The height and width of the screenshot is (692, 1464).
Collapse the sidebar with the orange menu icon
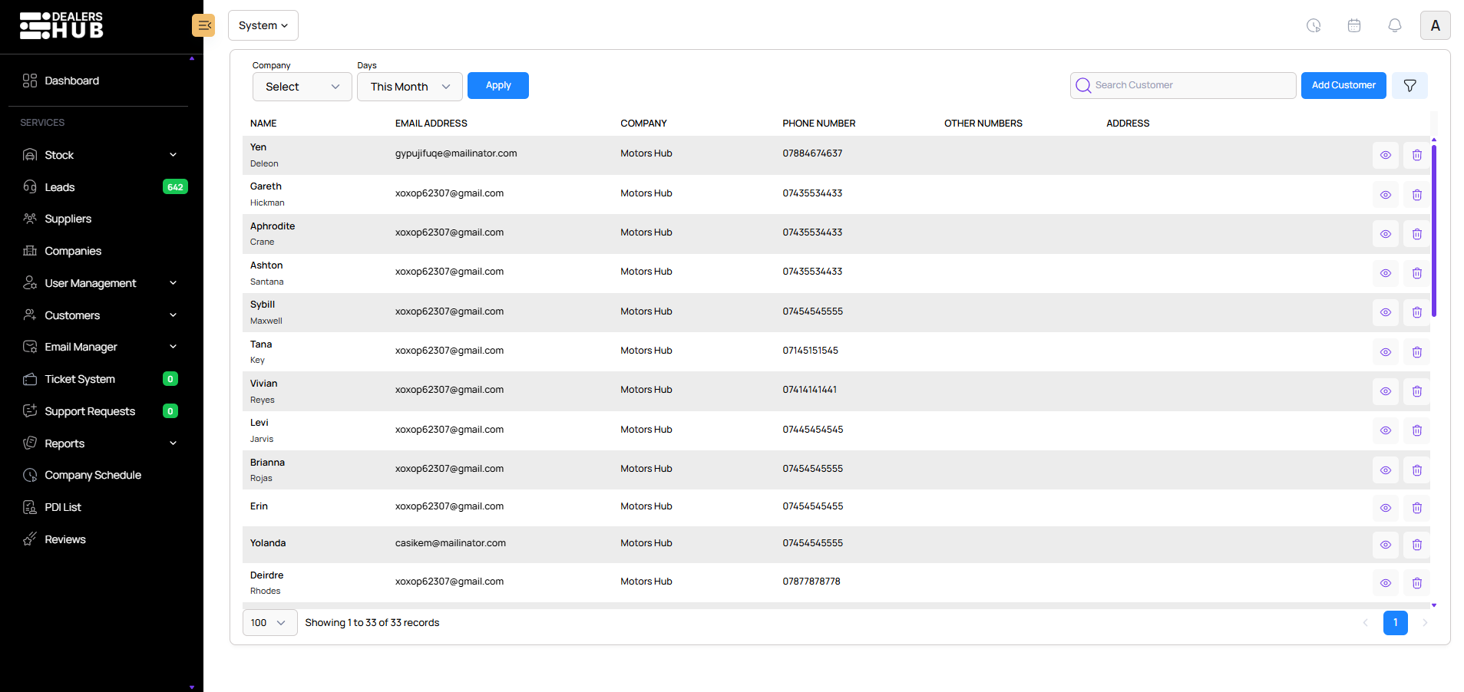(x=203, y=25)
